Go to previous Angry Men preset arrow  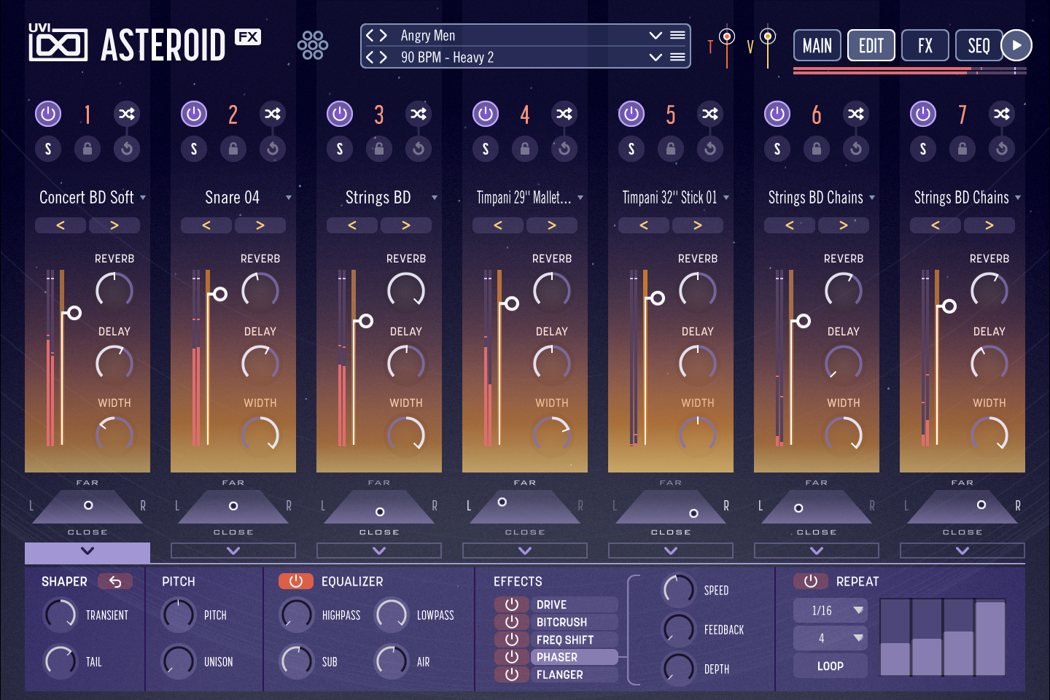[370, 35]
